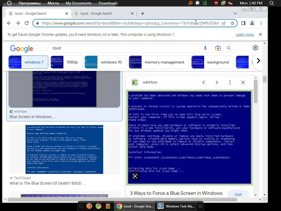Screen dimensions: 281x211
Task: Open the dock hamburger menu icon
Action: click(x=200, y=206)
